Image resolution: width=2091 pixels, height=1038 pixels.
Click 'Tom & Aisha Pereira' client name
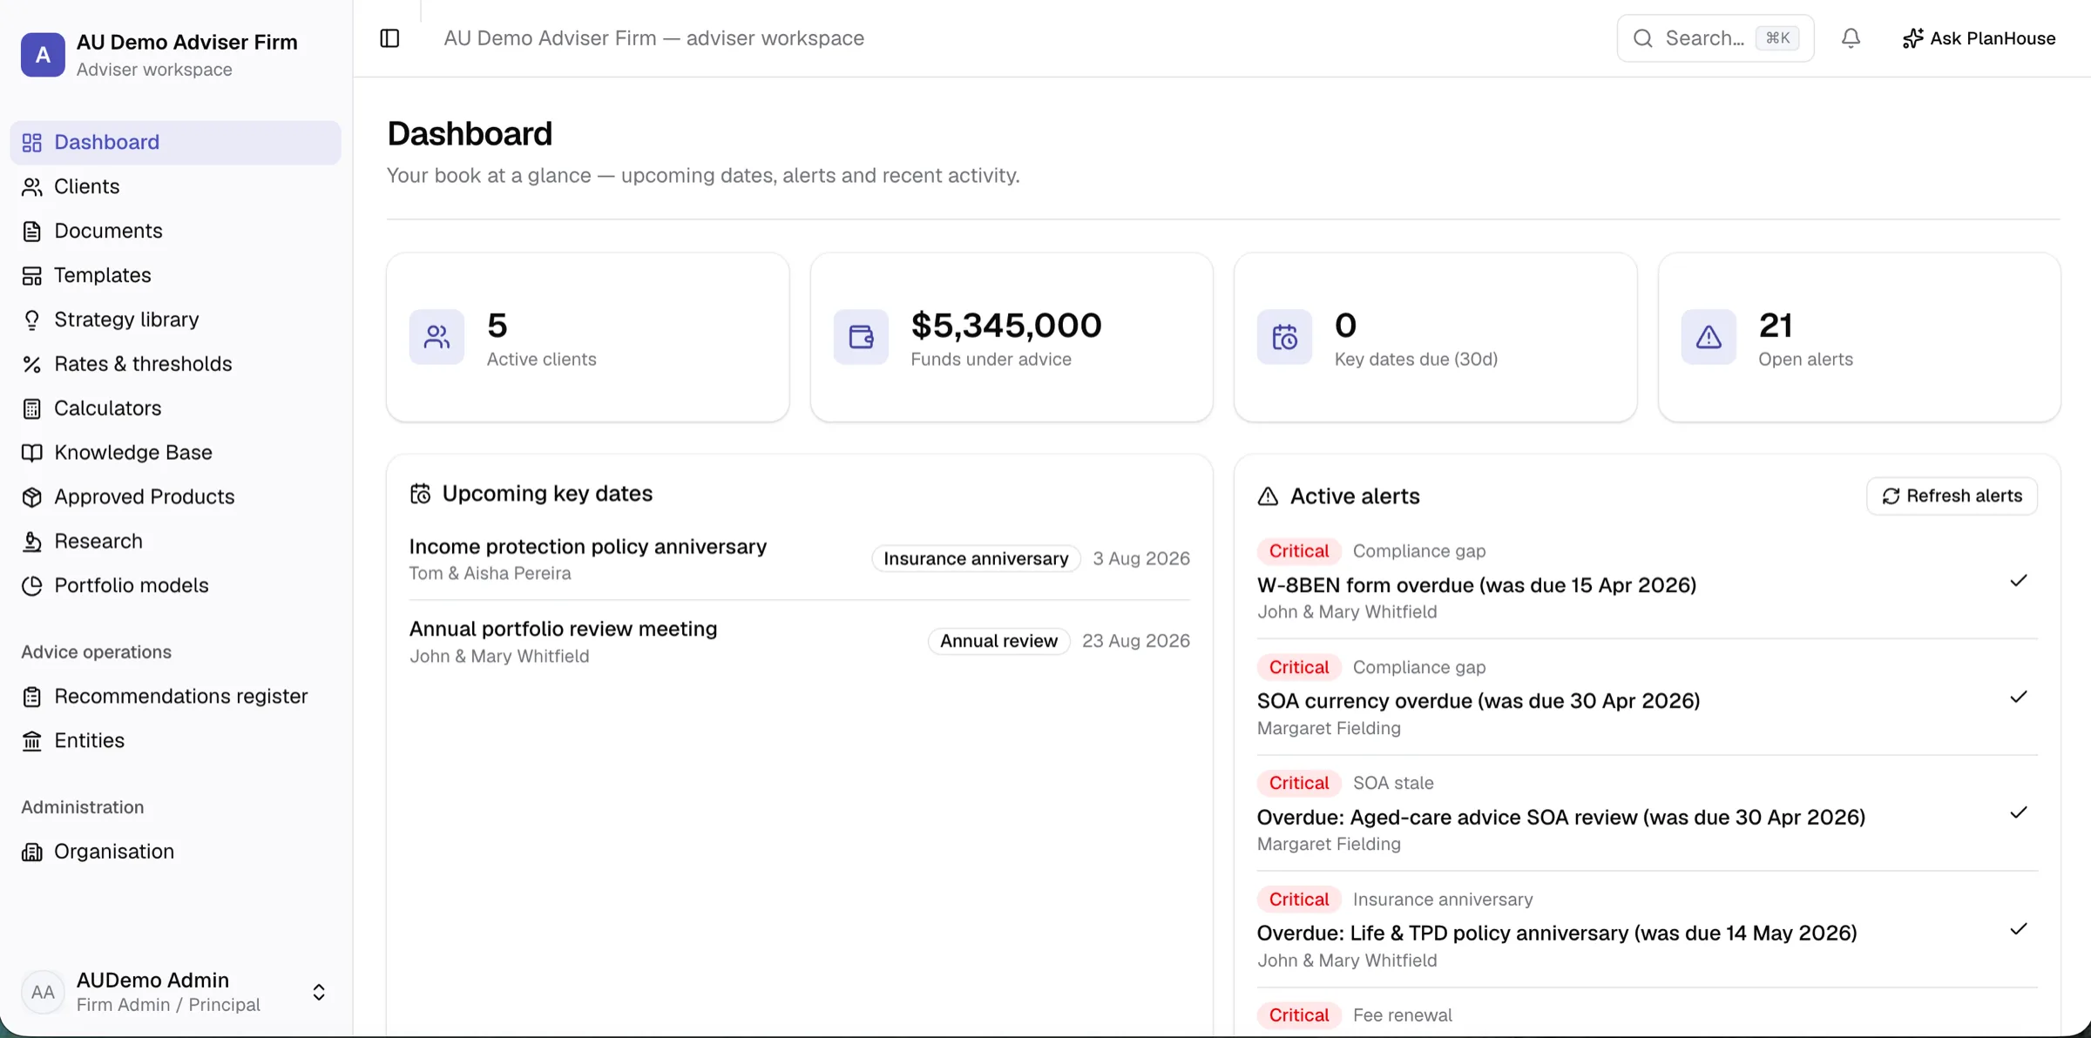click(x=491, y=574)
